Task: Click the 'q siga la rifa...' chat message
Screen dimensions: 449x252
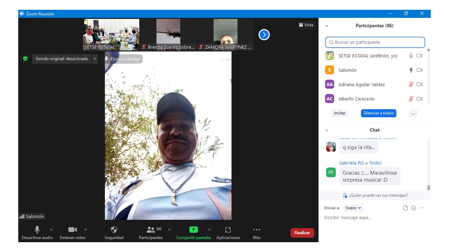Action: coord(358,147)
